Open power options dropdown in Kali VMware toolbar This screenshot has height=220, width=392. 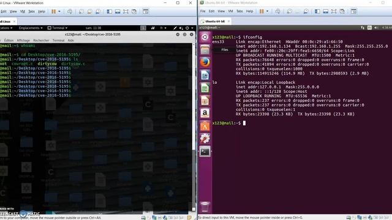click(x=59, y=12)
